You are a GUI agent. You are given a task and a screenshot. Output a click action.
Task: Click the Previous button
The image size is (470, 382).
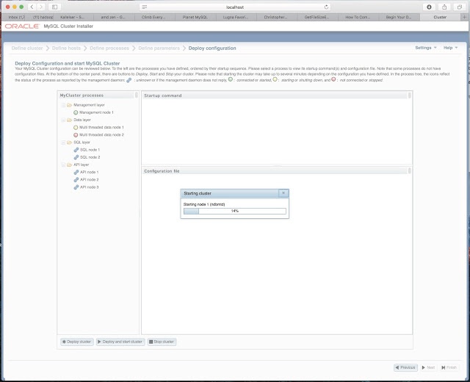405,367
